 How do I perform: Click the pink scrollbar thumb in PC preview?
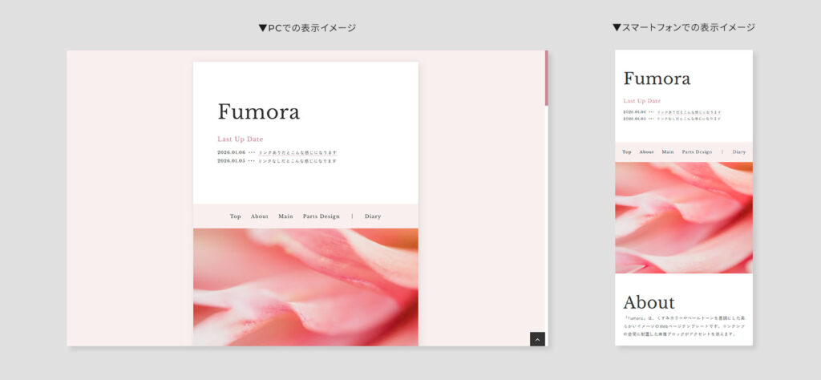547,78
